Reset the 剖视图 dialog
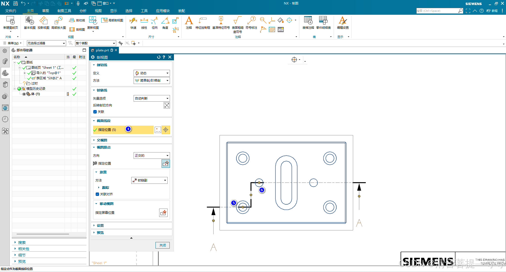 (x=159, y=57)
